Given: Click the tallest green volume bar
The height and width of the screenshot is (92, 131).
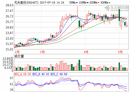Looking at the screenshot, I should (x=79, y=65).
